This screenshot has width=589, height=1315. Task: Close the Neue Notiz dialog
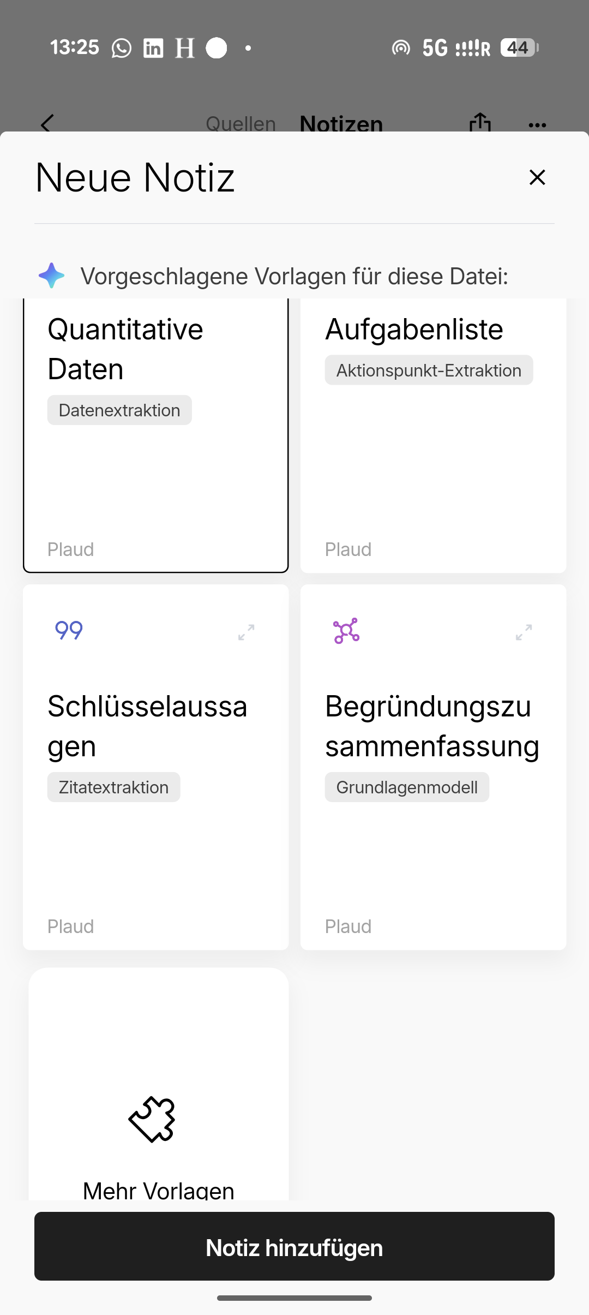tap(537, 177)
